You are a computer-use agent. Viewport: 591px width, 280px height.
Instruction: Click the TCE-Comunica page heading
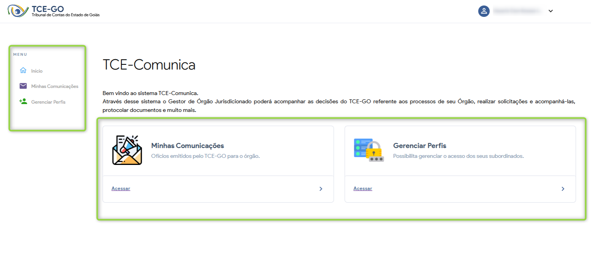click(x=149, y=65)
